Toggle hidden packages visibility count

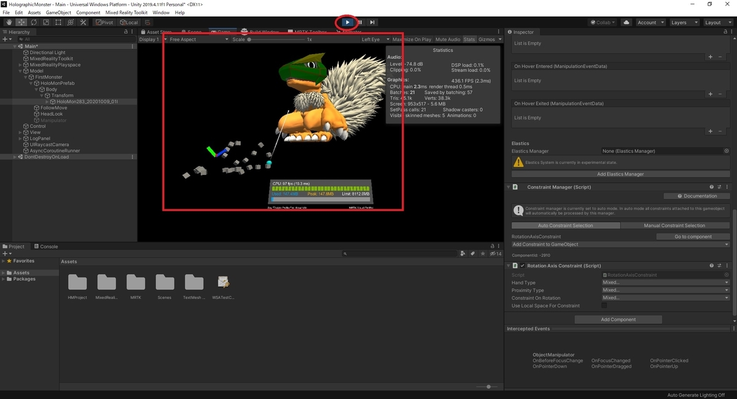[x=495, y=253]
